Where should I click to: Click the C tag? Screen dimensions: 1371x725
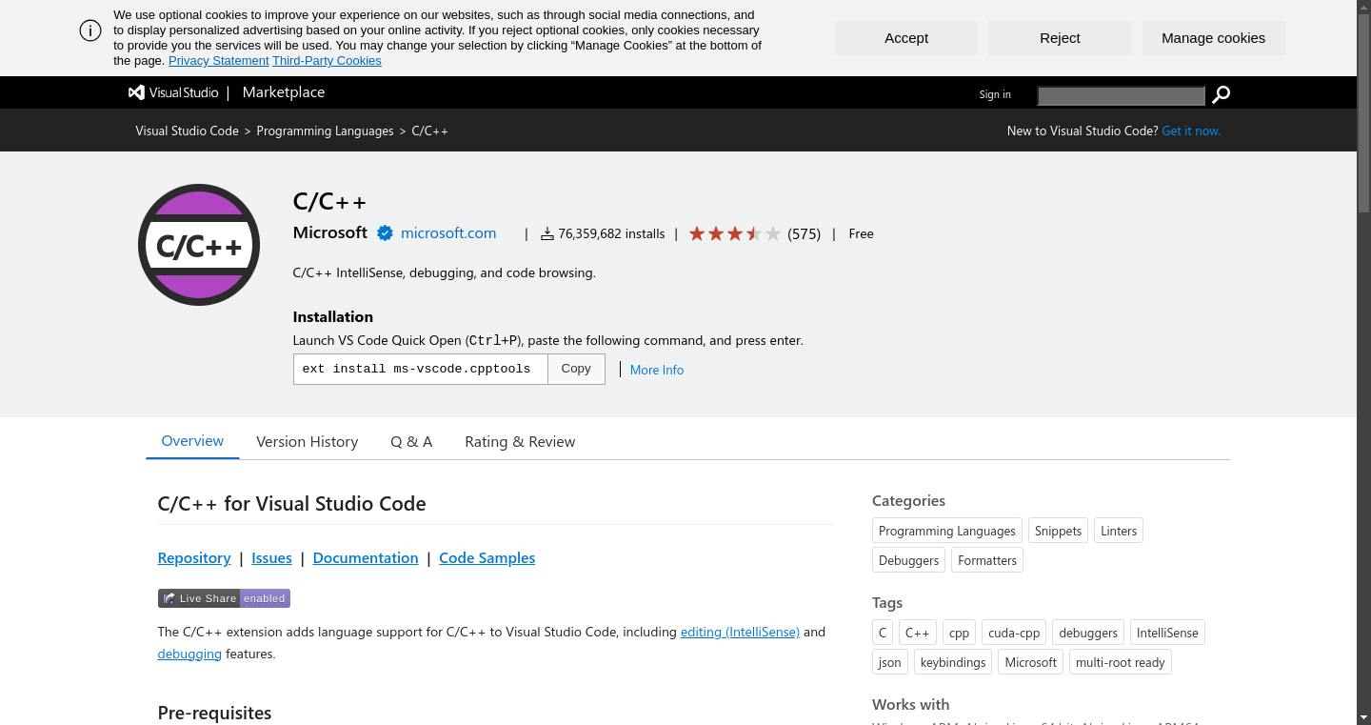point(883,633)
